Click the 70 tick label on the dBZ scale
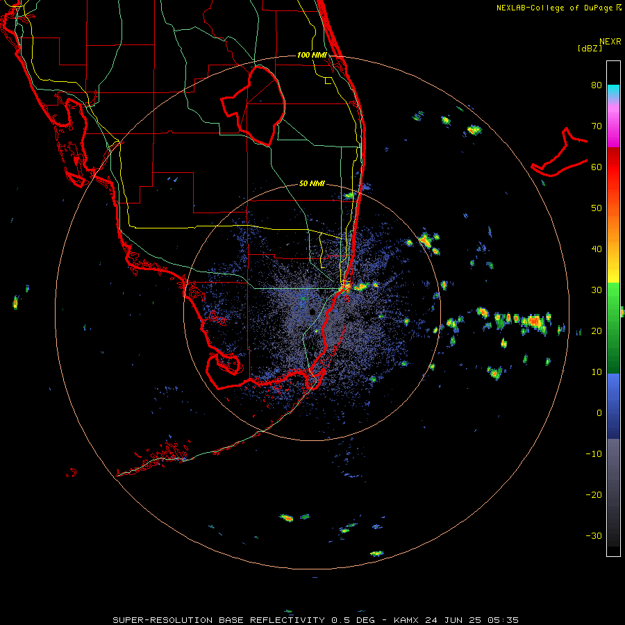The height and width of the screenshot is (625, 625). pyautogui.click(x=597, y=126)
